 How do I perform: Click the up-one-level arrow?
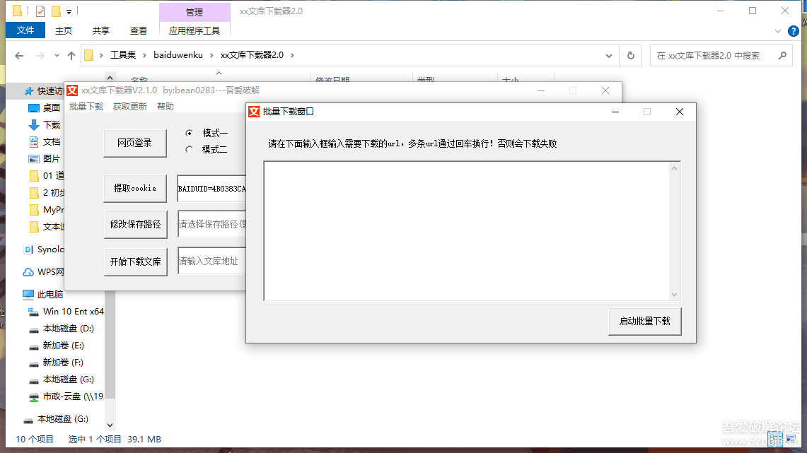[x=71, y=56]
